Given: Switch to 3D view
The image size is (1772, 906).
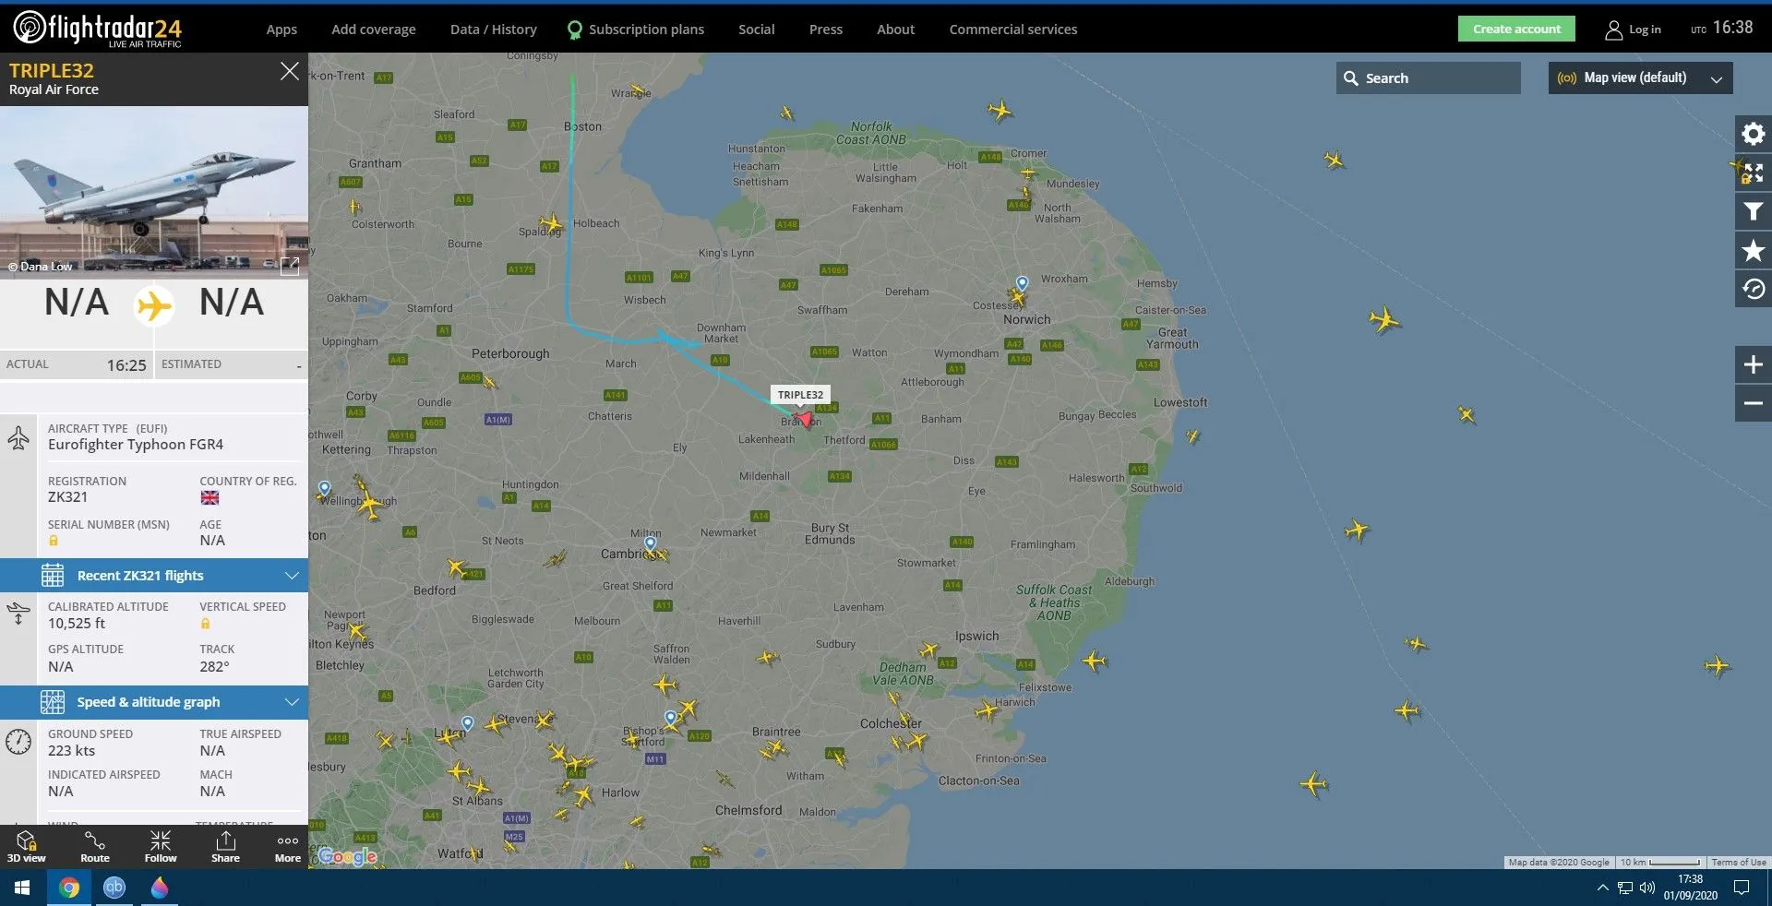Looking at the screenshot, I should tap(27, 847).
